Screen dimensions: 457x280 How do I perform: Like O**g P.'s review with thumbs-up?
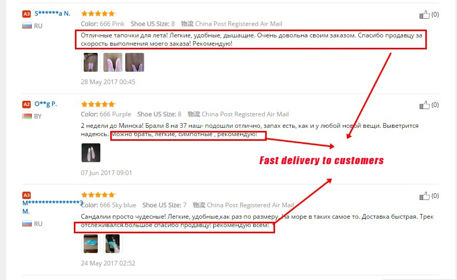[424, 105]
